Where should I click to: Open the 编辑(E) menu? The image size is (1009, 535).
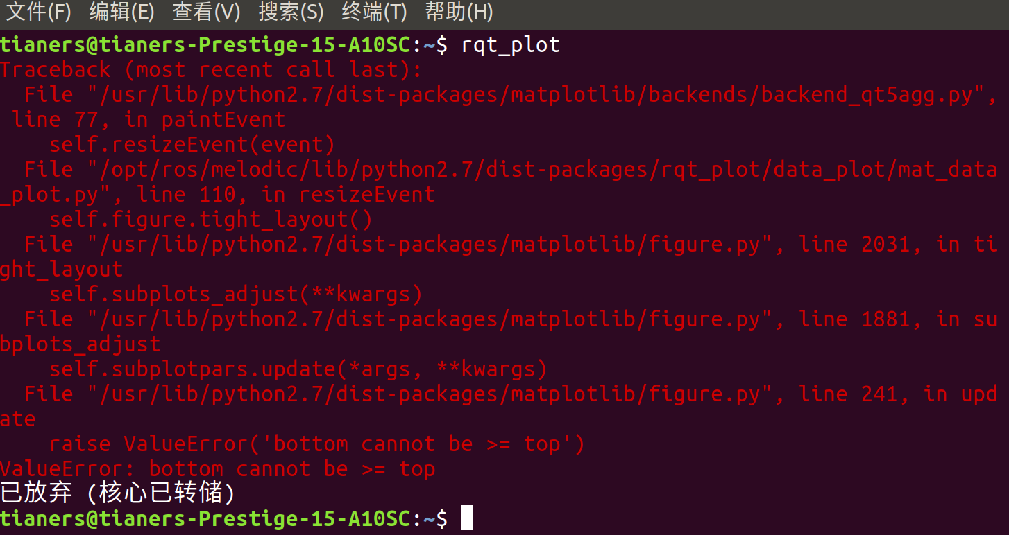(122, 12)
